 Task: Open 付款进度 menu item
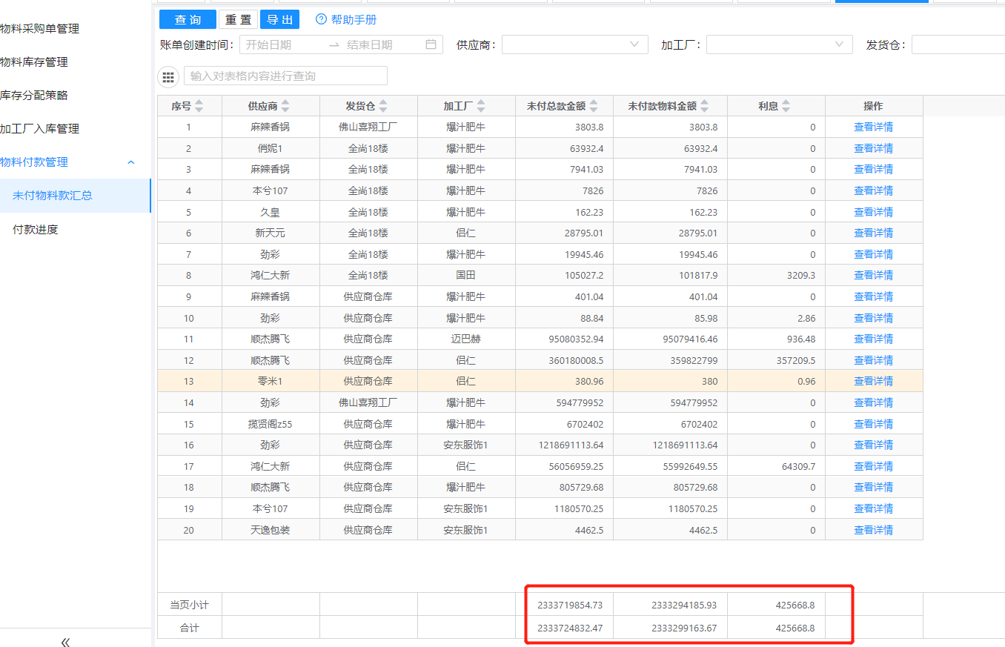(x=36, y=229)
